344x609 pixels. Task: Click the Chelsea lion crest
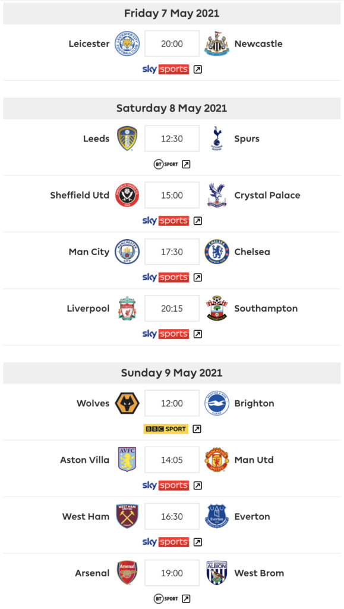[x=217, y=252]
